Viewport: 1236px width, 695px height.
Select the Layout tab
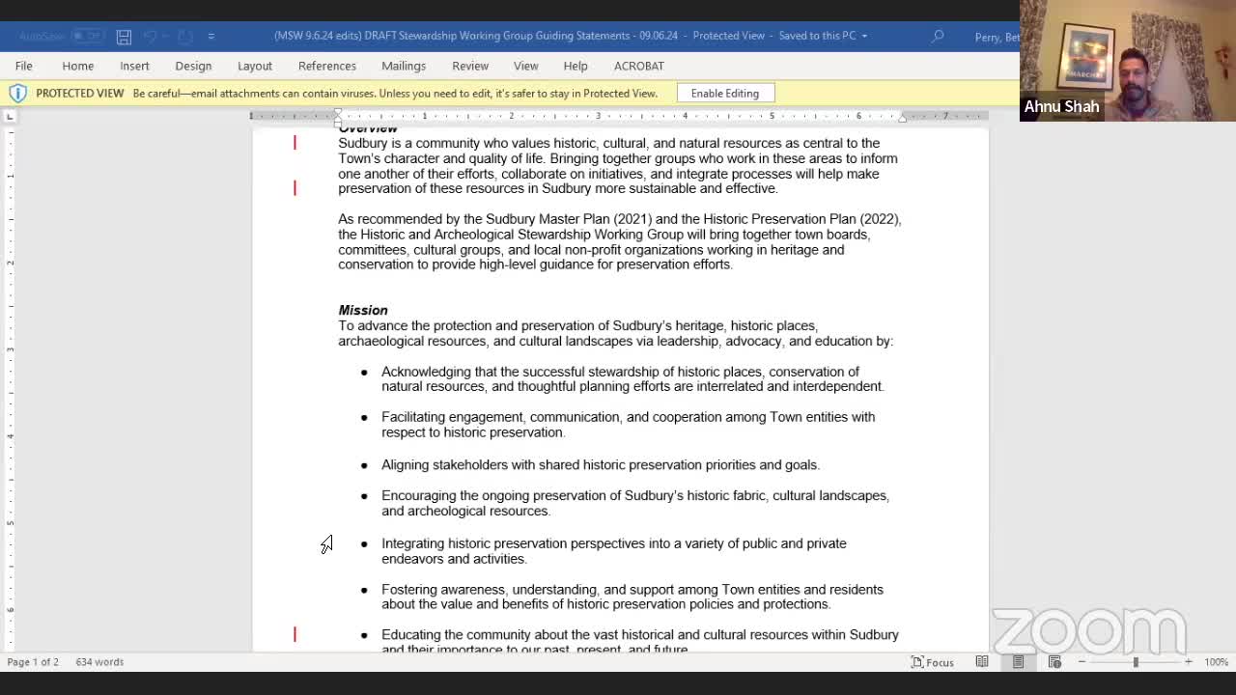pos(255,66)
